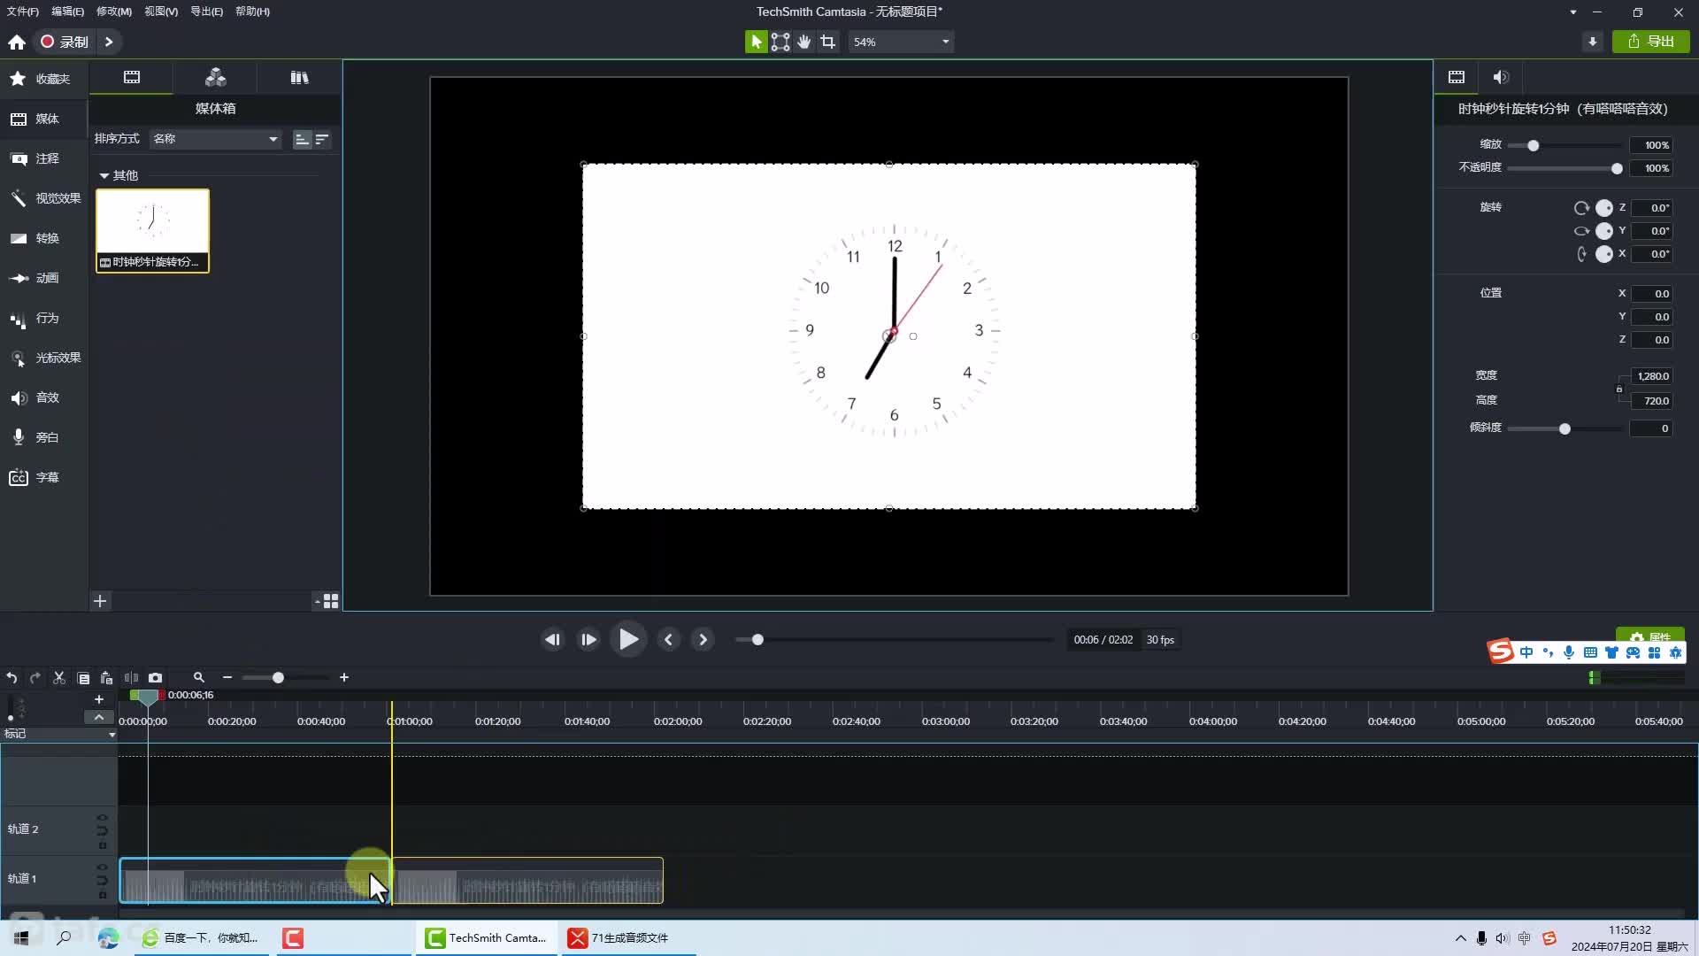The image size is (1699, 956).
Task: Click the 缩放 scale slider
Action: coord(1564,145)
